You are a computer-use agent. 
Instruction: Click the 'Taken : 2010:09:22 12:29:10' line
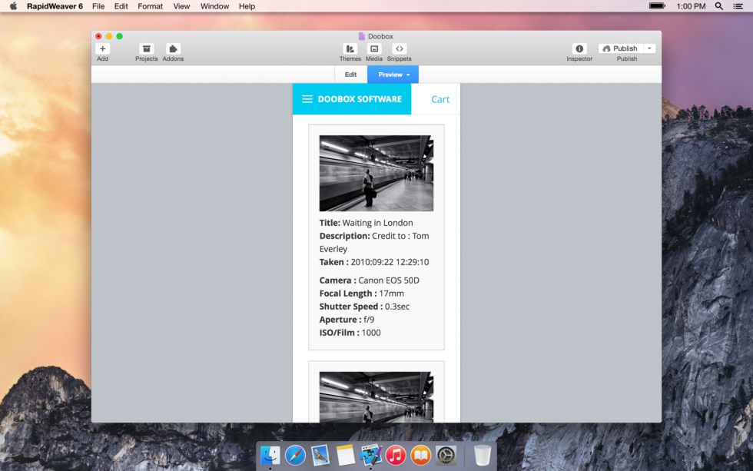pyautogui.click(x=374, y=262)
